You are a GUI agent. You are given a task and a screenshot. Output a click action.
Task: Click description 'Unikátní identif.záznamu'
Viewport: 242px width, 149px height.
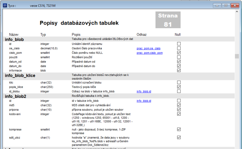tap(87, 44)
